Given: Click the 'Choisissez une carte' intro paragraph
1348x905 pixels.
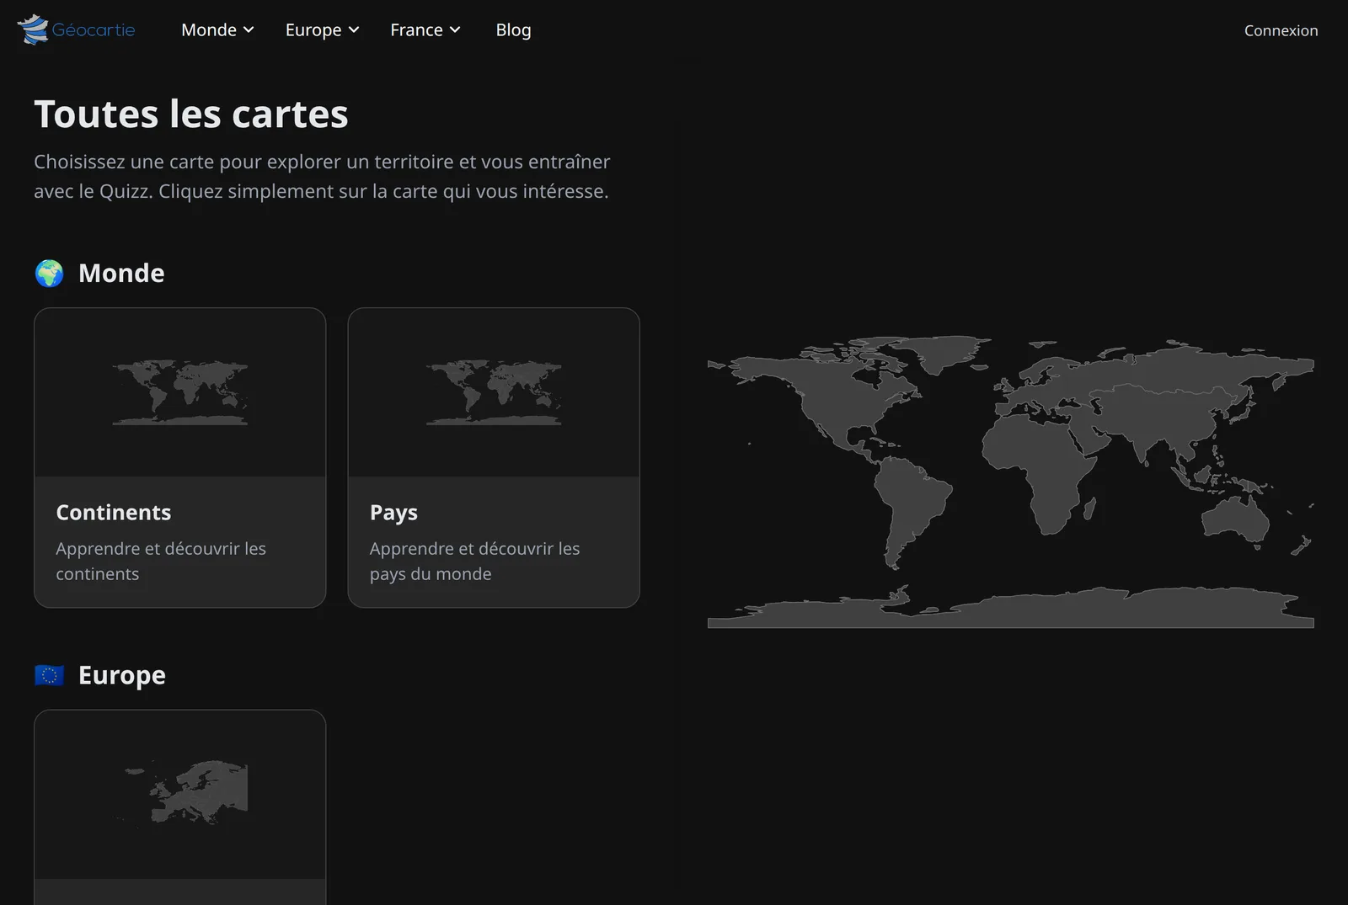Looking at the screenshot, I should click(322, 176).
